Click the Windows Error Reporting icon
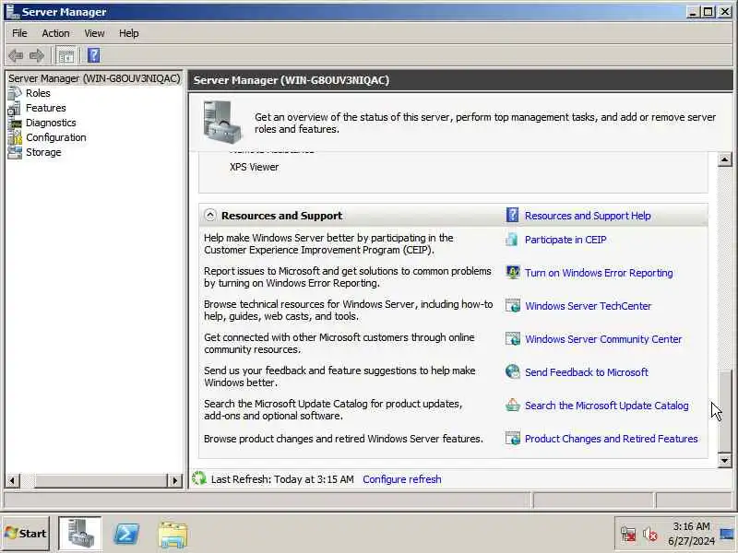 click(513, 272)
